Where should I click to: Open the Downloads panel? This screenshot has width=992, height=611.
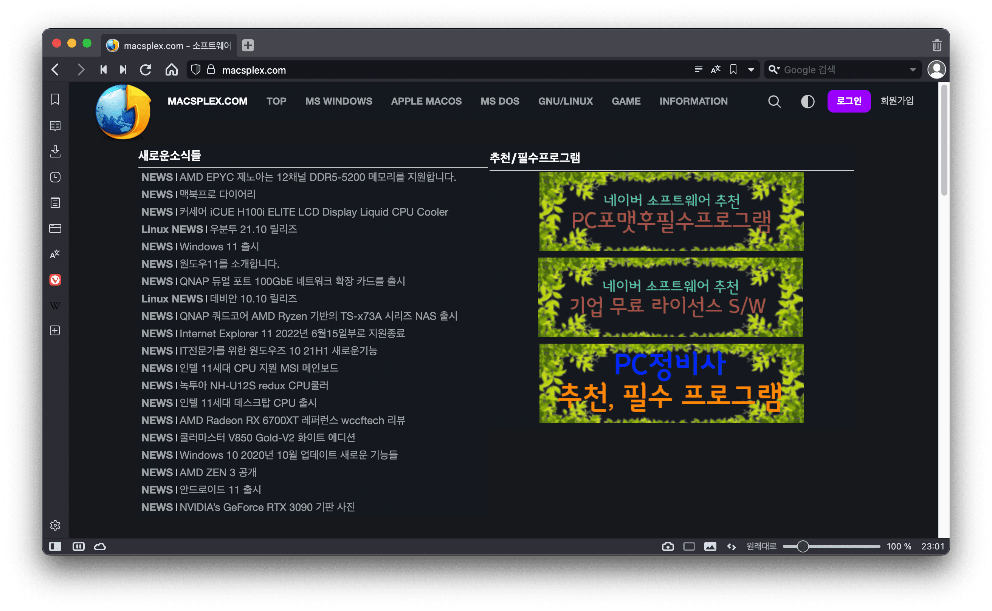(56, 151)
